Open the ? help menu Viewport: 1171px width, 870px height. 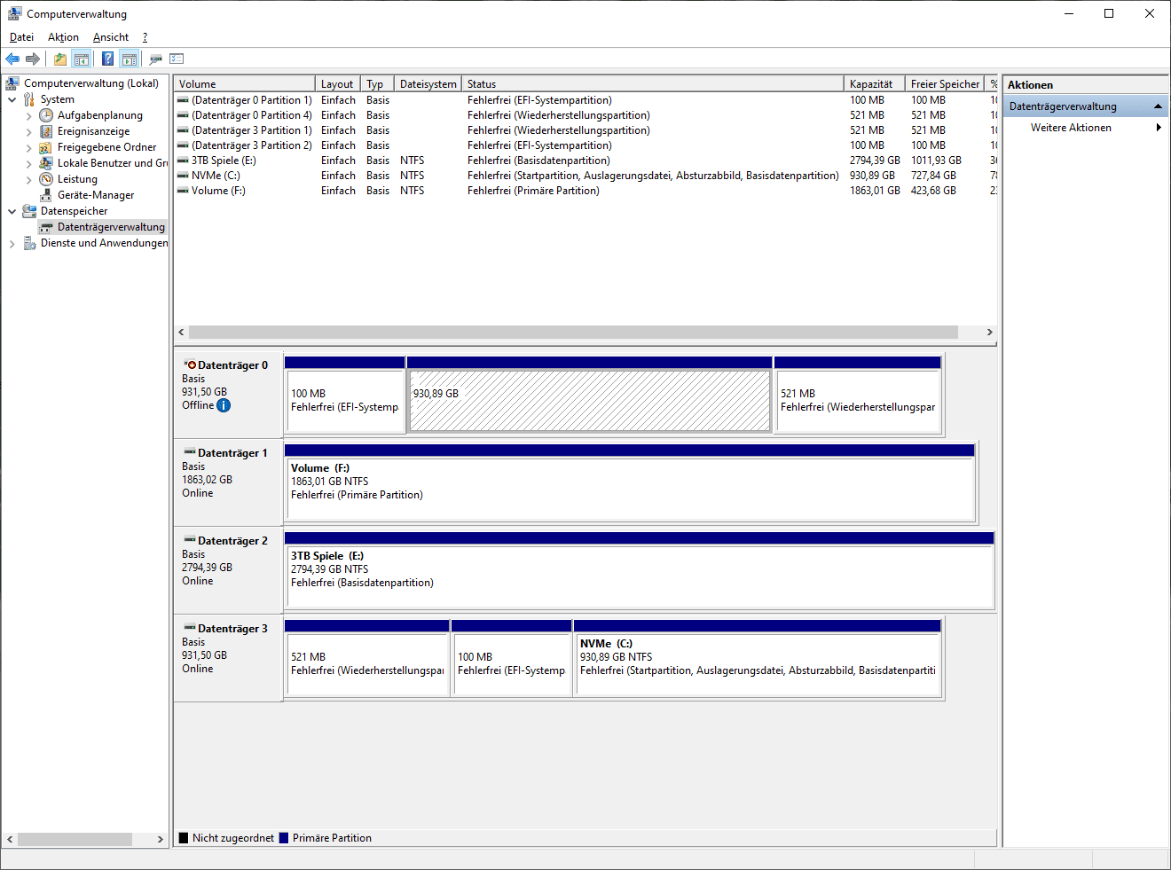(x=145, y=37)
